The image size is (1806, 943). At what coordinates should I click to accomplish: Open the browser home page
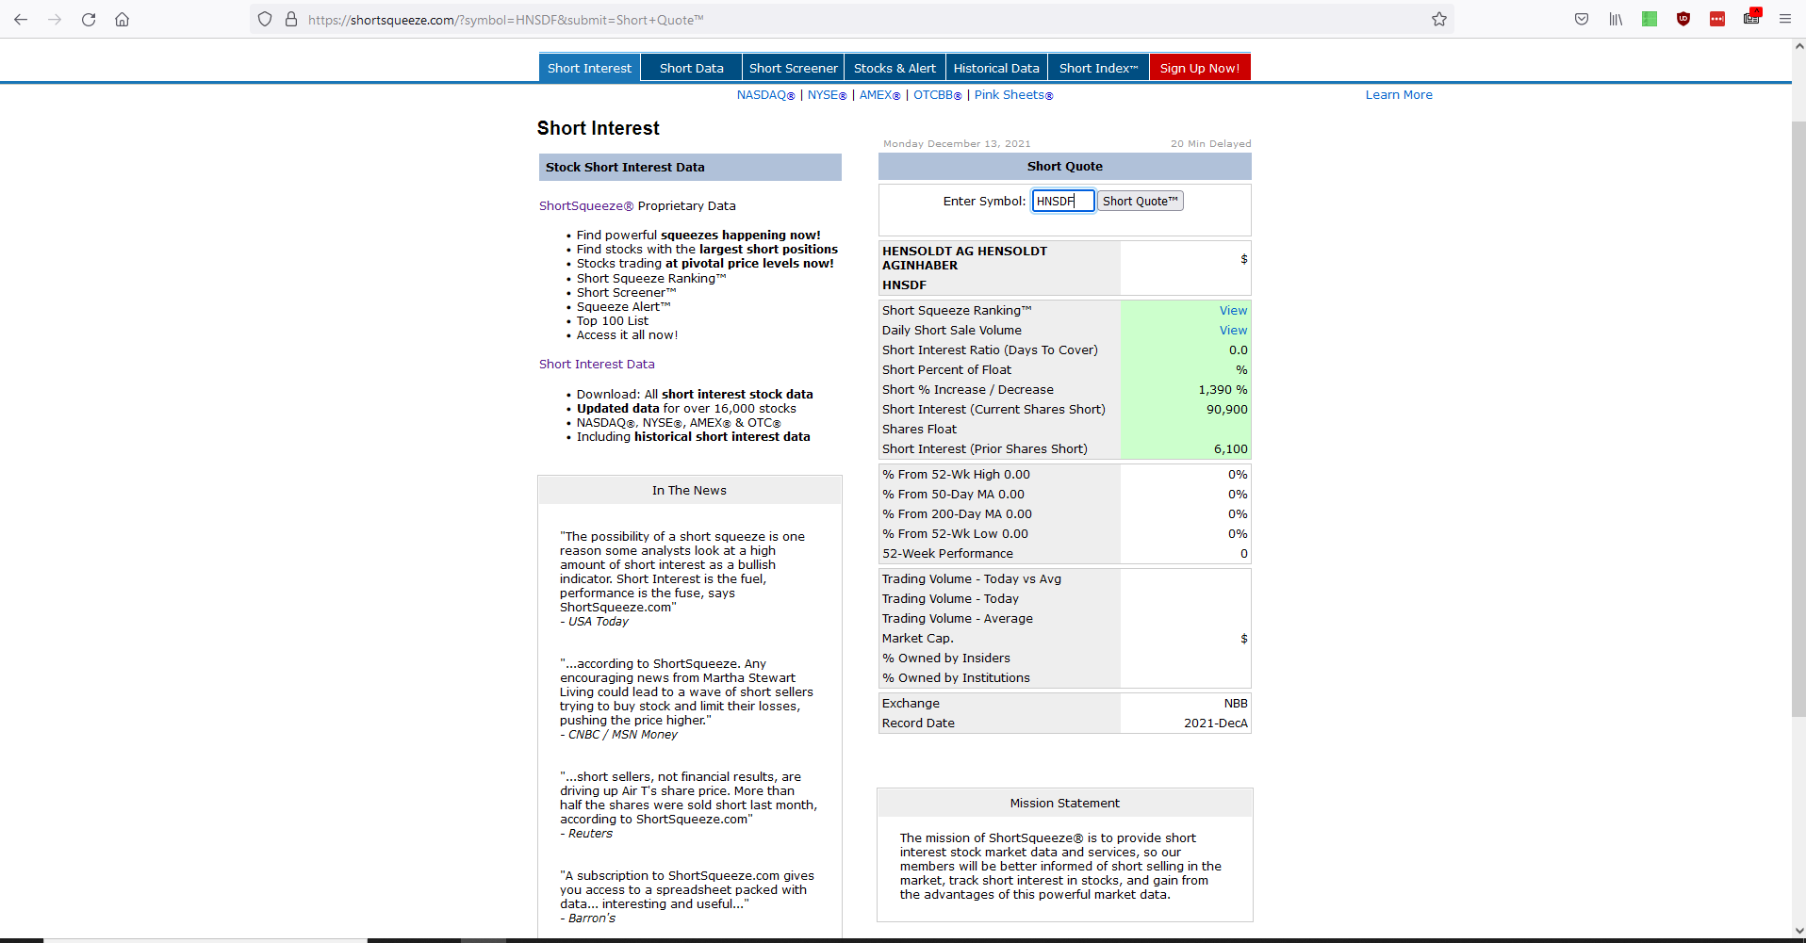click(123, 19)
